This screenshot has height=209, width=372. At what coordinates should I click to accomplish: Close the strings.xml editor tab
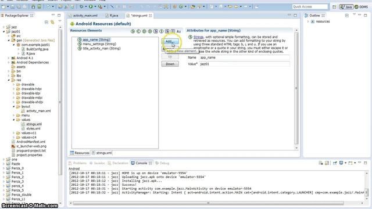(x=151, y=16)
